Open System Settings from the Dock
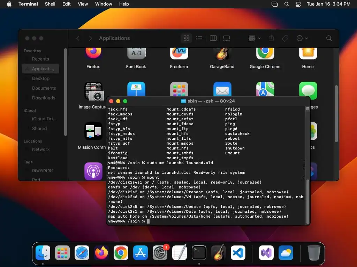This screenshot has height=267, width=357. pyautogui.click(x=160, y=253)
